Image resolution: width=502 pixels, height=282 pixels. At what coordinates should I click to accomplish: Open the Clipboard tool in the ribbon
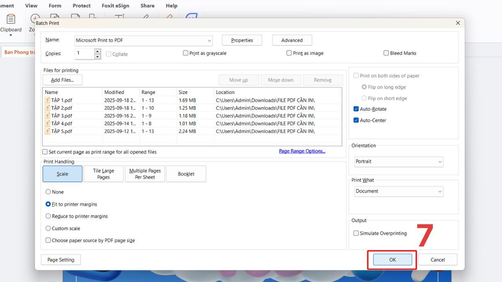point(11,24)
